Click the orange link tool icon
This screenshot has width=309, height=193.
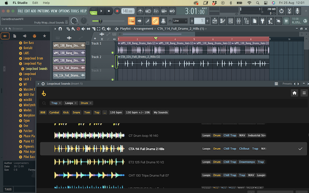[155, 20]
